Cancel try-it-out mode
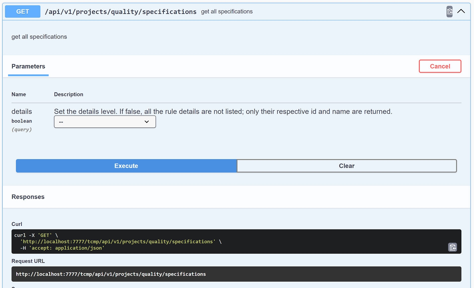 tap(440, 66)
